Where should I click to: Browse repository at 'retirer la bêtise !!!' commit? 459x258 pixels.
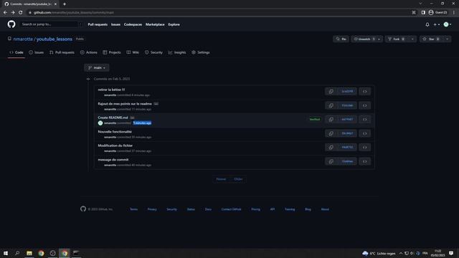coord(365,91)
